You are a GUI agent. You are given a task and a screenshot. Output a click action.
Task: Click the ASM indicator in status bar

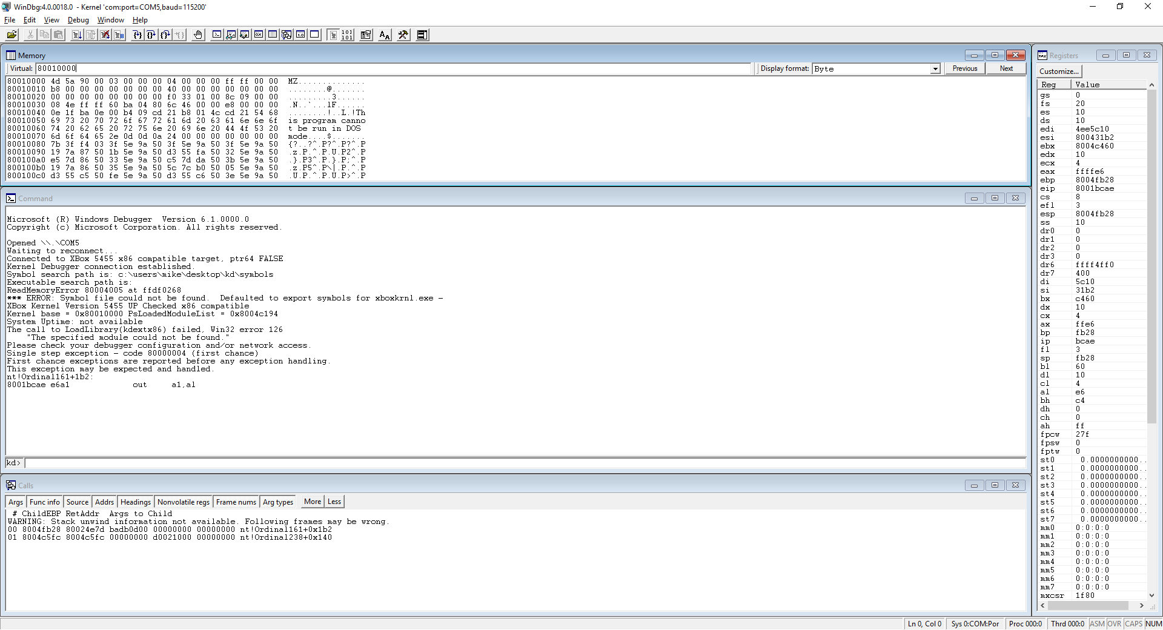(1097, 624)
